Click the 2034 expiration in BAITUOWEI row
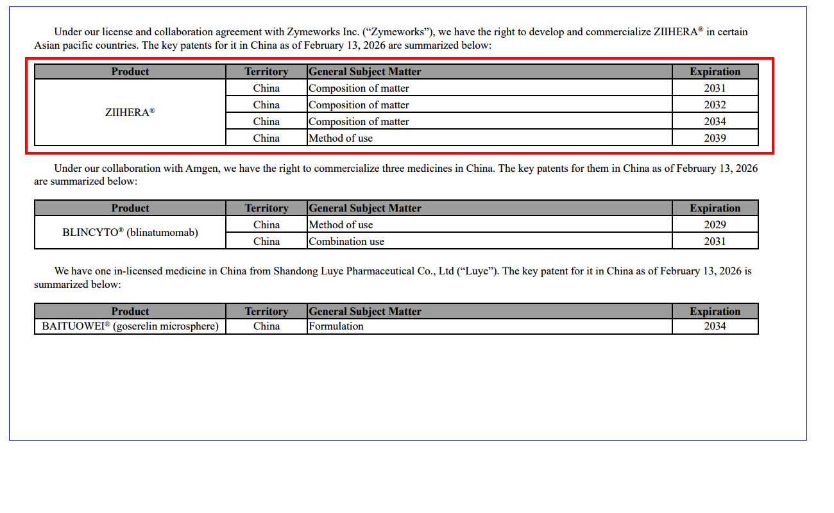 tap(715, 326)
